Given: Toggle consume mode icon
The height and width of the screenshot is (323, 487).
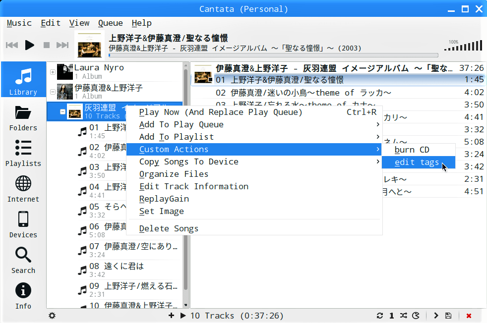Looking at the screenshot, I should tap(416, 316).
